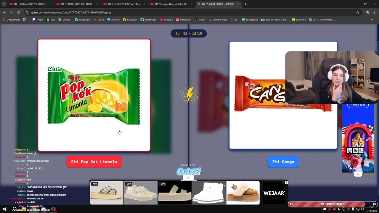Pick the Eti Canga image card
The width and height of the screenshot is (379, 213).
click(283, 95)
